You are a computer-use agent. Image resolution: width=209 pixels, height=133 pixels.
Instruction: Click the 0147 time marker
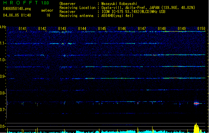click(x=142, y=28)
